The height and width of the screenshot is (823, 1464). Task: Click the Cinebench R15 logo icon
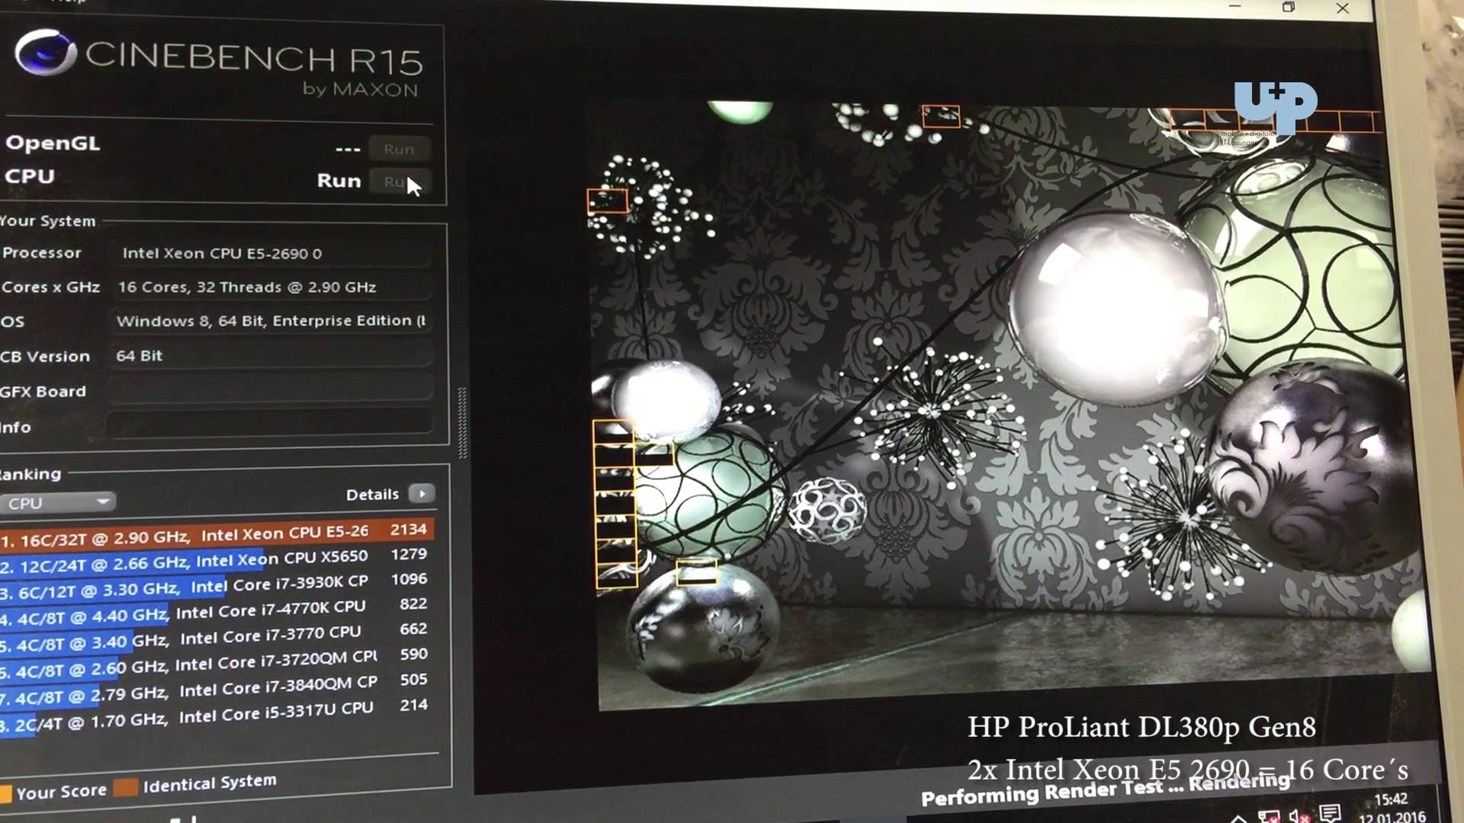point(46,53)
